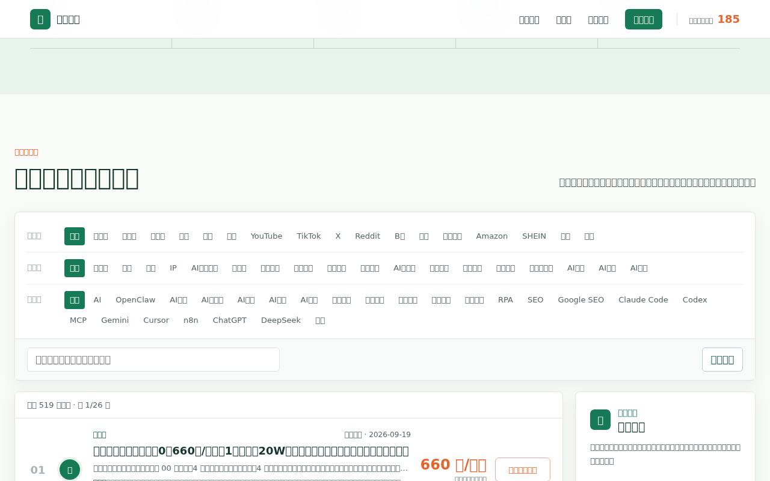Filter by Reddit
This screenshot has width=770, height=481.
368,236
